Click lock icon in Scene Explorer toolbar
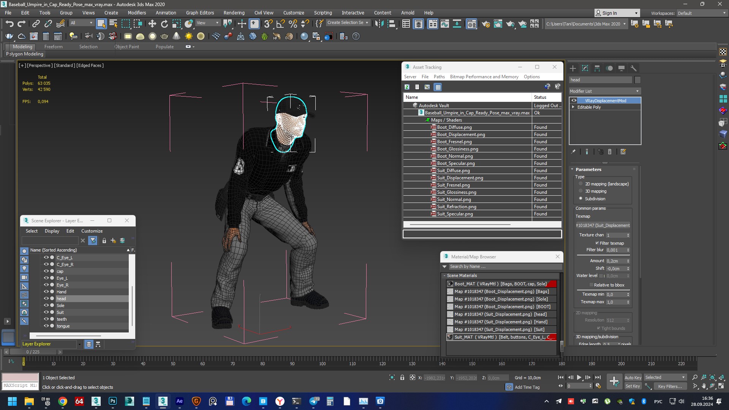 (x=104, y=241)
